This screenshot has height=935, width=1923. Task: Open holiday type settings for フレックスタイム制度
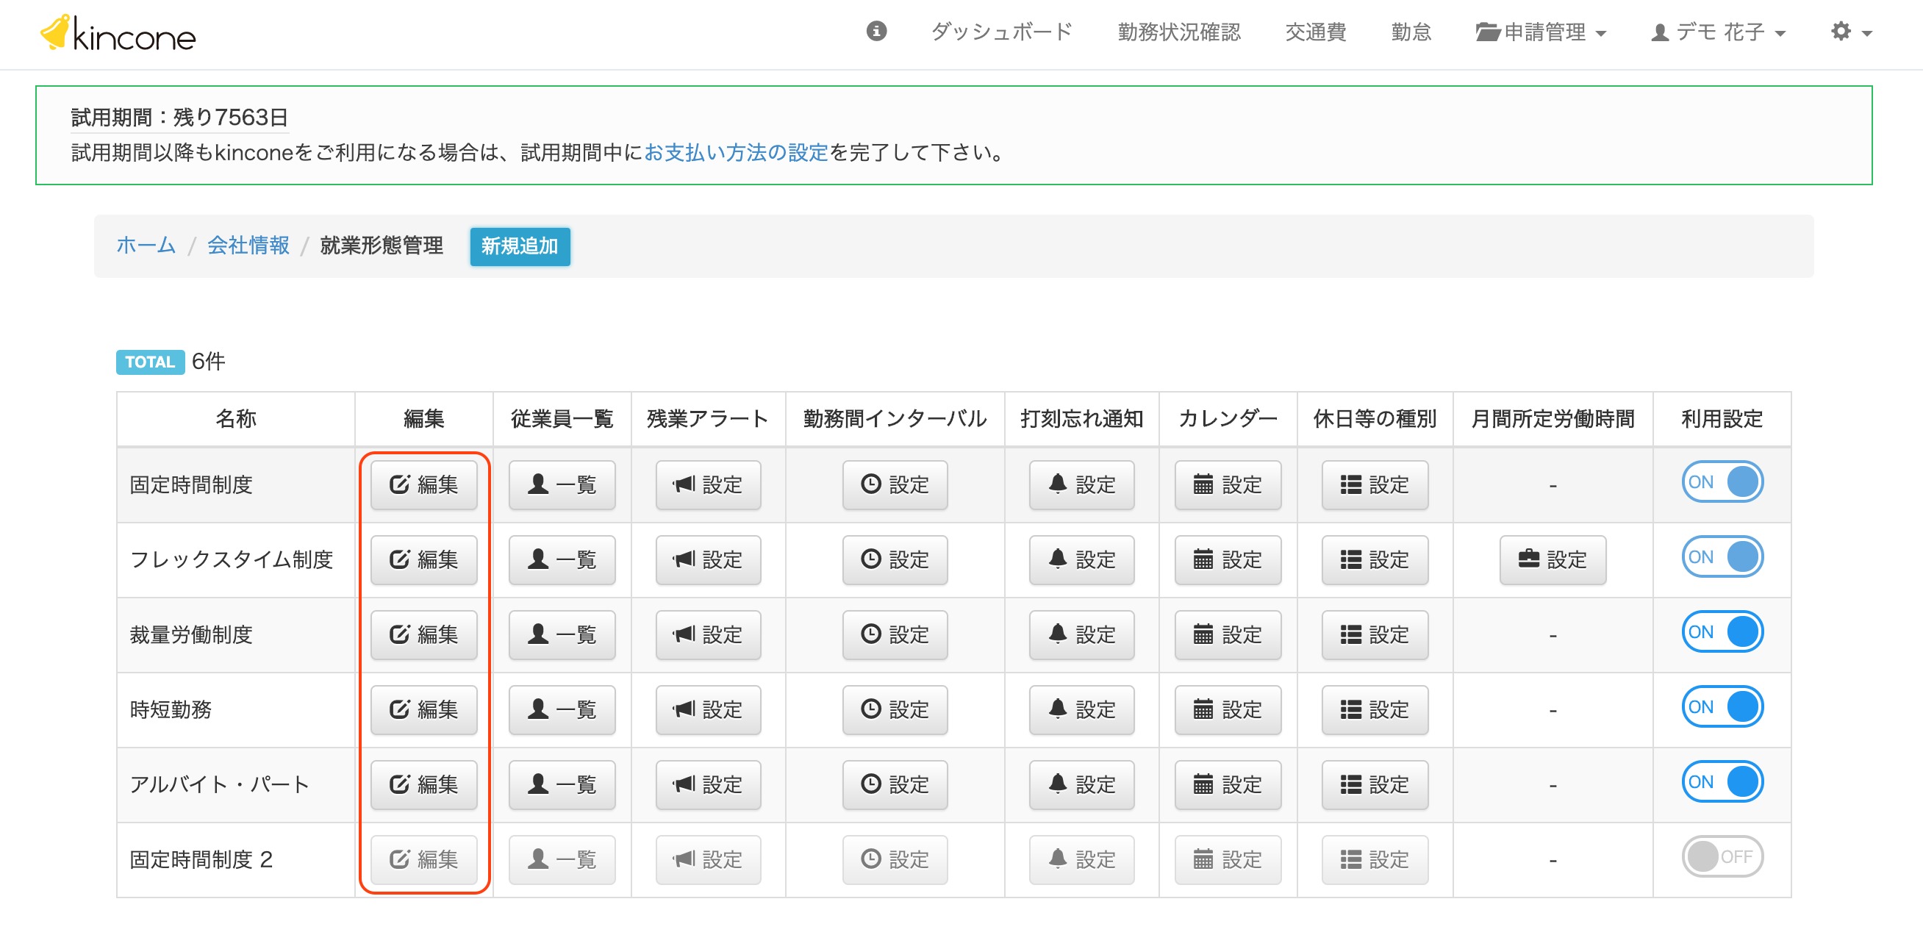[1375, 559]
